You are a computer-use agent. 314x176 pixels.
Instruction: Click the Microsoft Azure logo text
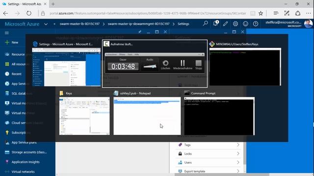(x=22, y=24)
